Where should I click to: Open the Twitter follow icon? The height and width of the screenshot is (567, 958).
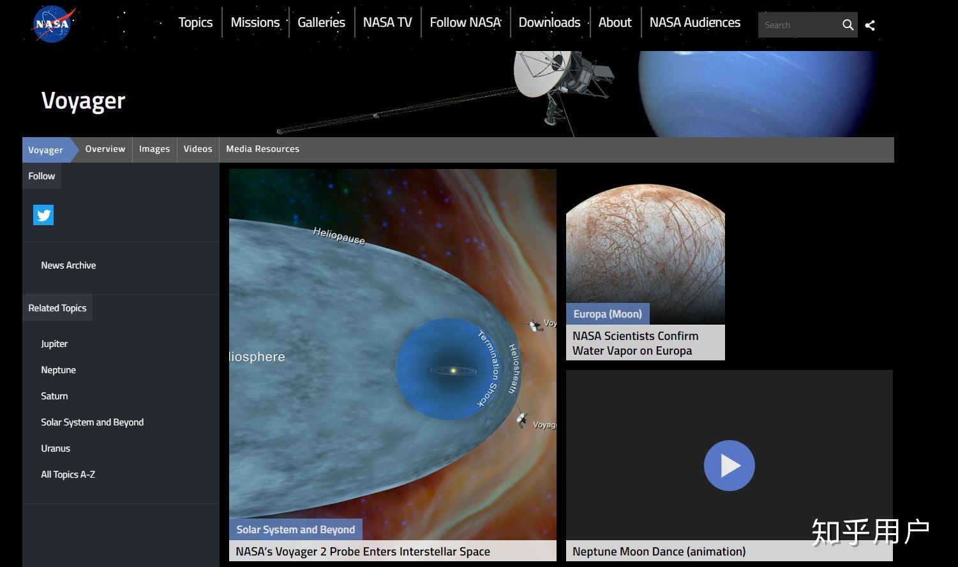click(43, 215)
